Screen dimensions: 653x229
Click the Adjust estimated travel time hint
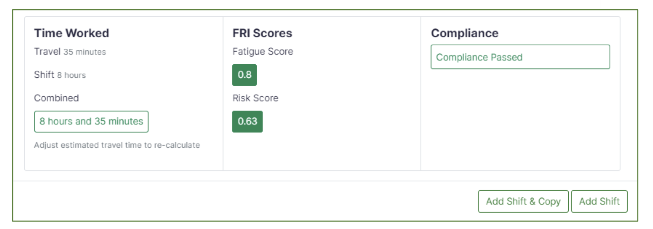coord(117,145)
